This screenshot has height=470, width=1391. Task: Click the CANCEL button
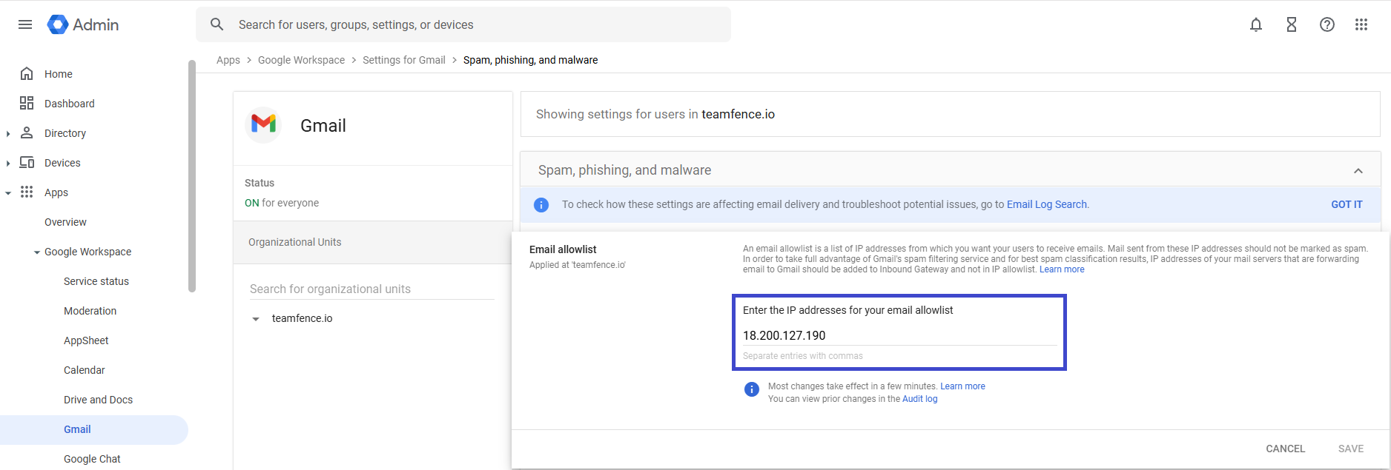click(1285, 449)
